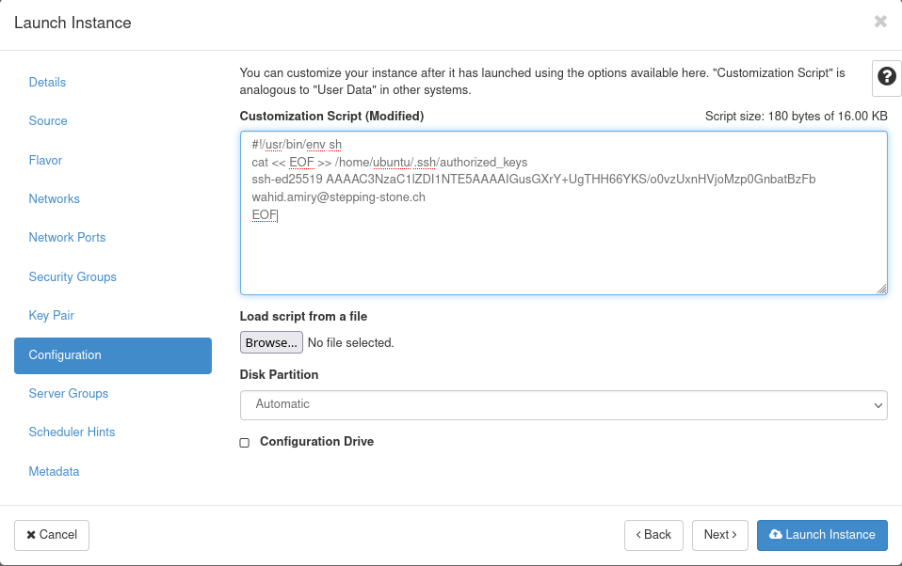Open the Disk Partition dropdown
This screenshot has width=902, height=566.
click(x=563, y=404)
